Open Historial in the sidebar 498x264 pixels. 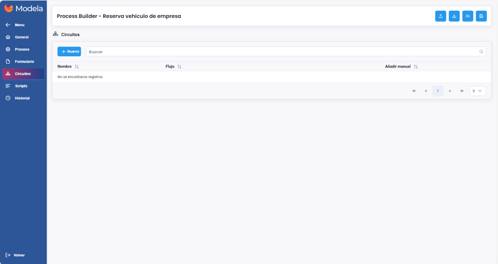coord(22,98)
